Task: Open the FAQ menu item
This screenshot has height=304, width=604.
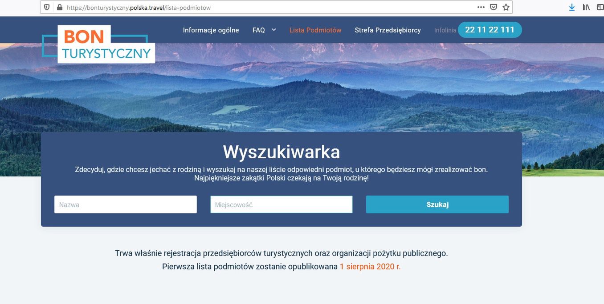Action: pos(258,30)
